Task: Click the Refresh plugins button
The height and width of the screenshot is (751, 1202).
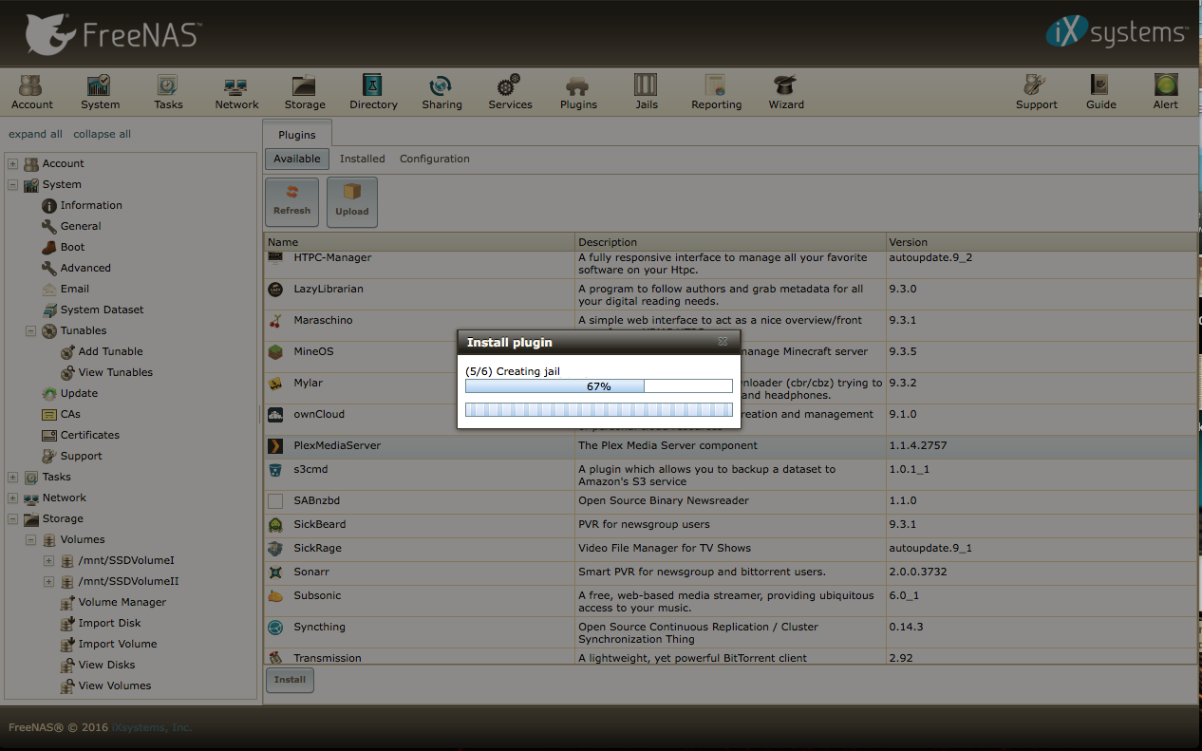Action: 292,201
